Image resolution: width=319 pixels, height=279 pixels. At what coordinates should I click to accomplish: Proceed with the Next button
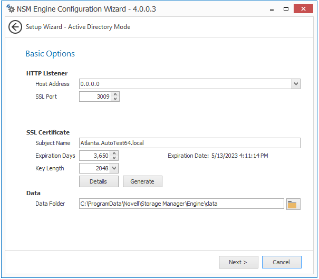pyautogui.click(x=238, y=262)
